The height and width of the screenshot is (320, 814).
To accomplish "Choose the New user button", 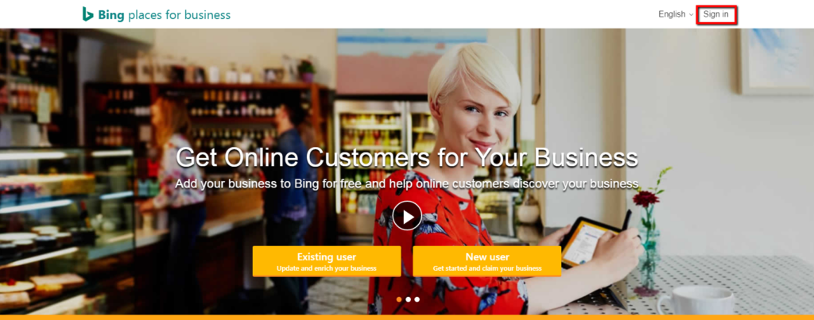I will (487, 261).
